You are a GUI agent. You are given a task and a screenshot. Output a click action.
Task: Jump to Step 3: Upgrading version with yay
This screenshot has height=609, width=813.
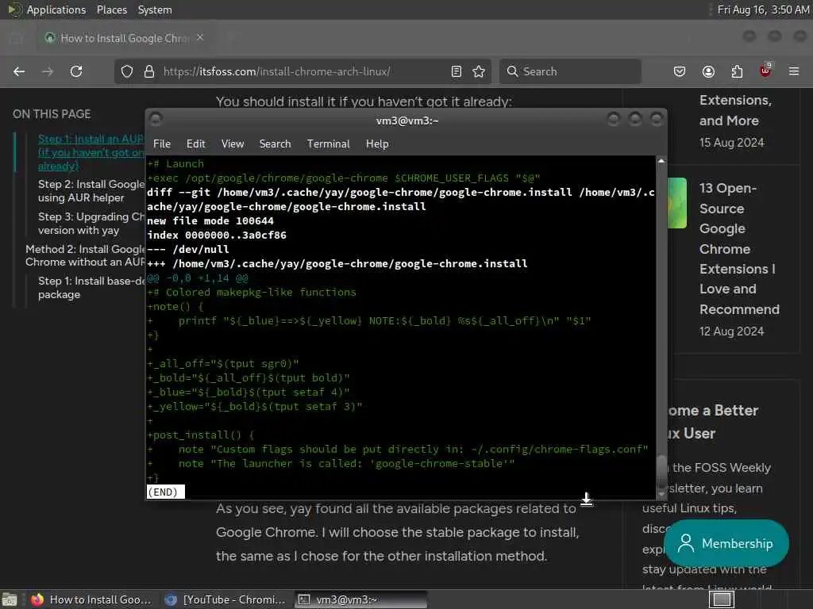(x=91, y=223)
